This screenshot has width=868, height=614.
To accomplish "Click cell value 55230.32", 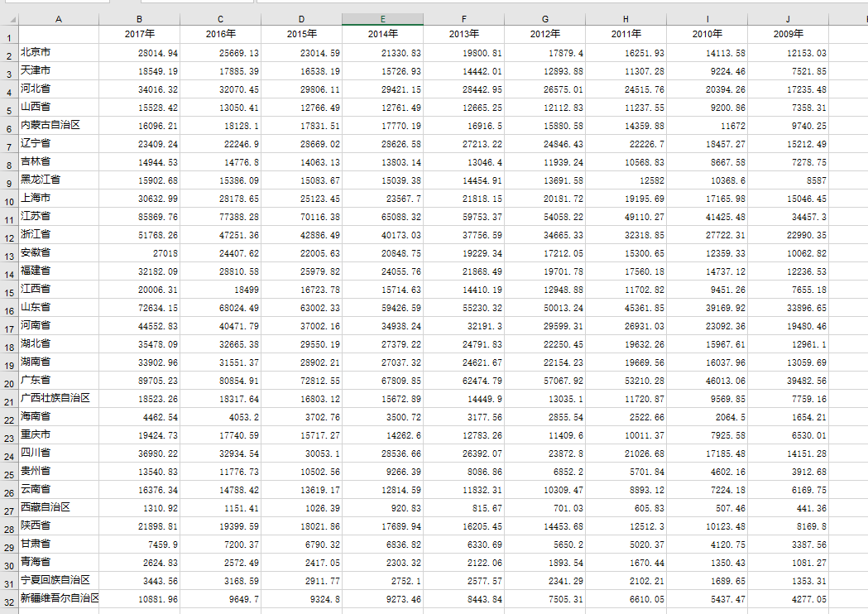I will coord(464,308).
